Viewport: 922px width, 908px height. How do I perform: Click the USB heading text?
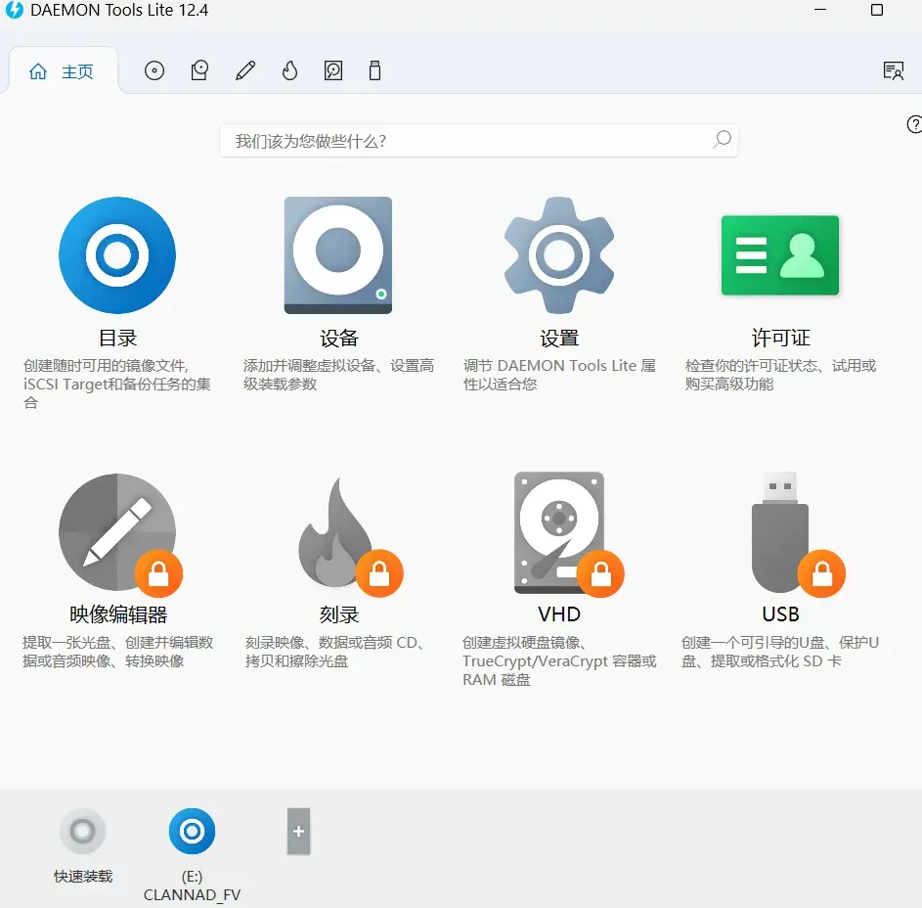click(780, 614)
